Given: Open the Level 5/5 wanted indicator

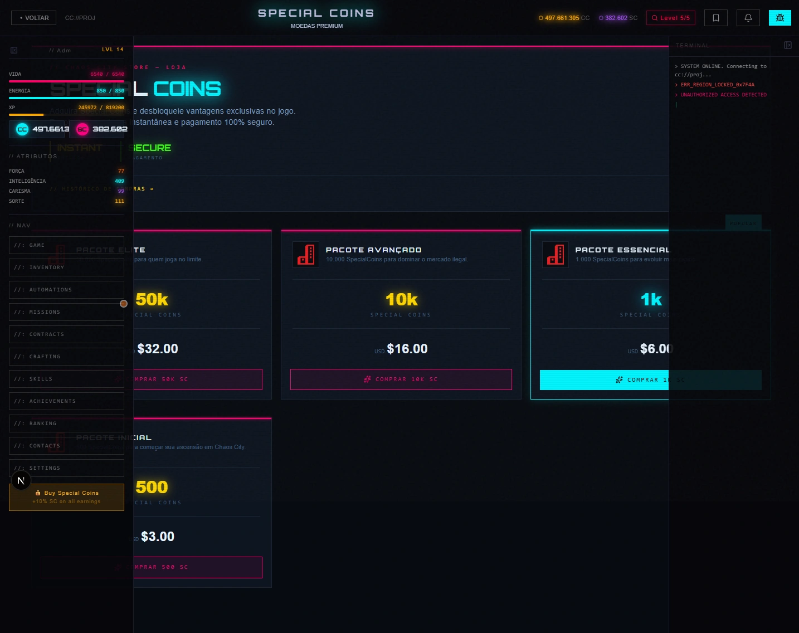Looking at the screenshot, I should pyautogui.click(x=671, y=18).
